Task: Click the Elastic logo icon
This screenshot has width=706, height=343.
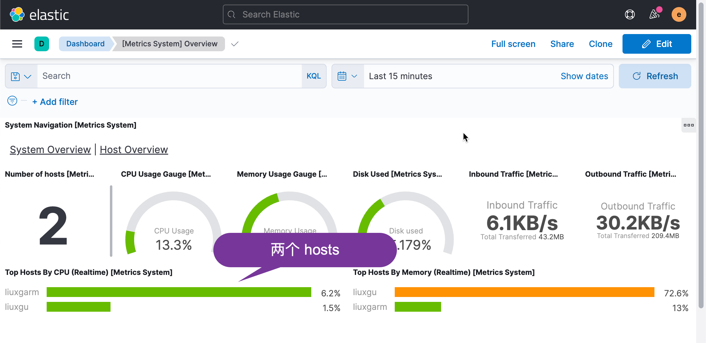Action: [x=17, y=14]
